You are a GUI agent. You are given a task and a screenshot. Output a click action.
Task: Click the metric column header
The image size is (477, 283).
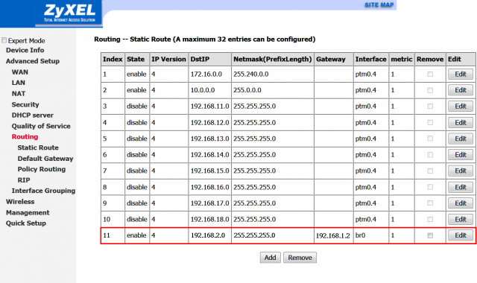click(402, 59)
